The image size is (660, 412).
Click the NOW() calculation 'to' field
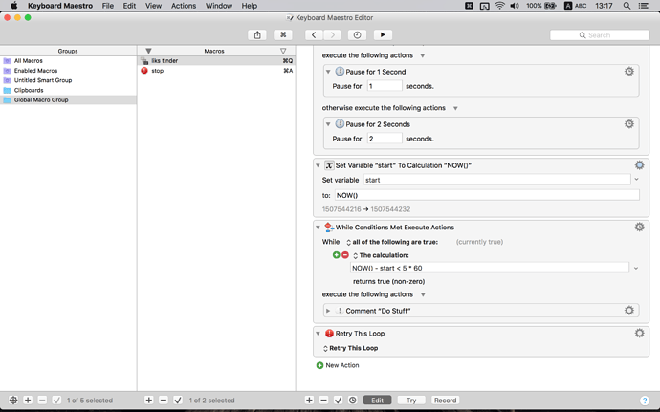pyautogui.click(x=487, y=195)
